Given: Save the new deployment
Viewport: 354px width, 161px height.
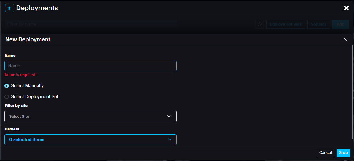Looking at the screenshot, I should tap(343, 153).
